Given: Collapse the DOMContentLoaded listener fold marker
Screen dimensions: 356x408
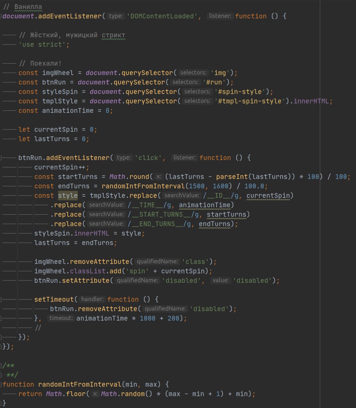Looking at the screenshot, I should (1, 16).
